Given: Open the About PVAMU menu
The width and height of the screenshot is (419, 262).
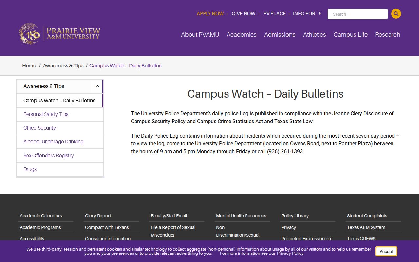Looking at the screenshot, I should coord(200,34).
